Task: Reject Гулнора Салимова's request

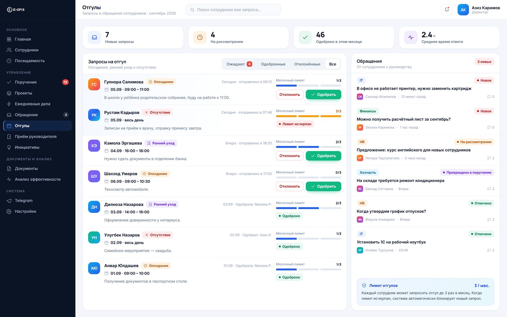Action: click(x=290, y=94)
